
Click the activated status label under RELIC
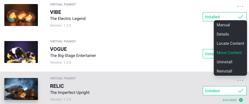[229, 100]
